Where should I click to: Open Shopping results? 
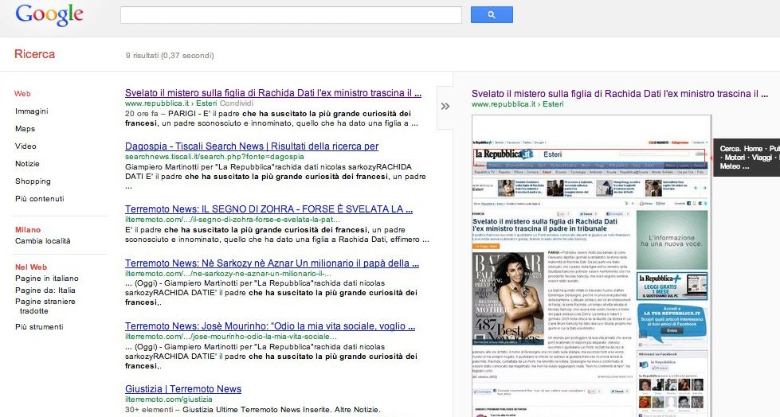tap(33, 181)
